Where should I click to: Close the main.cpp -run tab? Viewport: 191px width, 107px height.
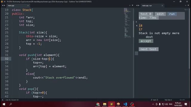tap(162, 6)
